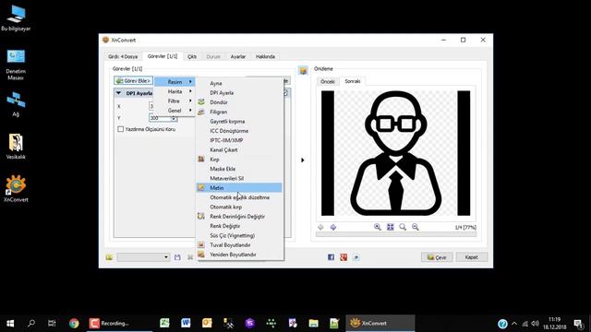Select Metin from the Resim menu
Image resolution: width=591 pixels, height=332 pixels.
pyautogui.click(x=239, y=187)
